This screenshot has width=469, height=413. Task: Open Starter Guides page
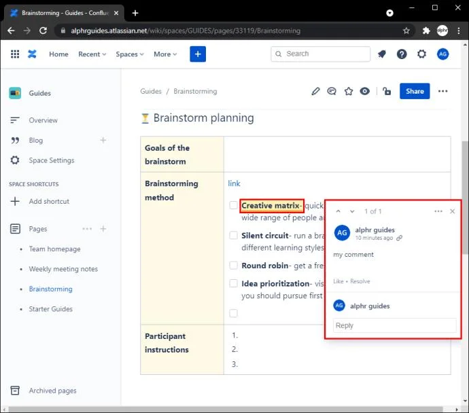tap(50, 309)
